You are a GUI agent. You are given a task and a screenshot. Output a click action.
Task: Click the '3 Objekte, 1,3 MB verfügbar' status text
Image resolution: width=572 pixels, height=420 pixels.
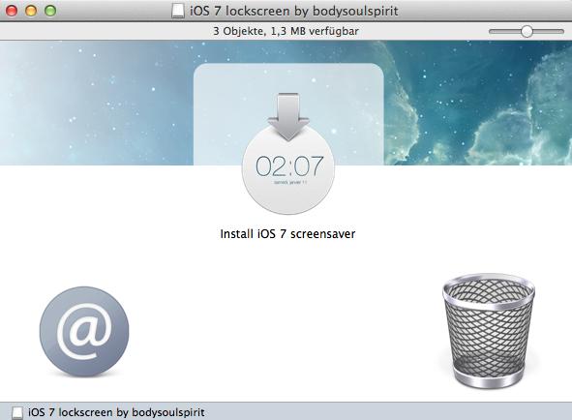click(x=286, y=31)
